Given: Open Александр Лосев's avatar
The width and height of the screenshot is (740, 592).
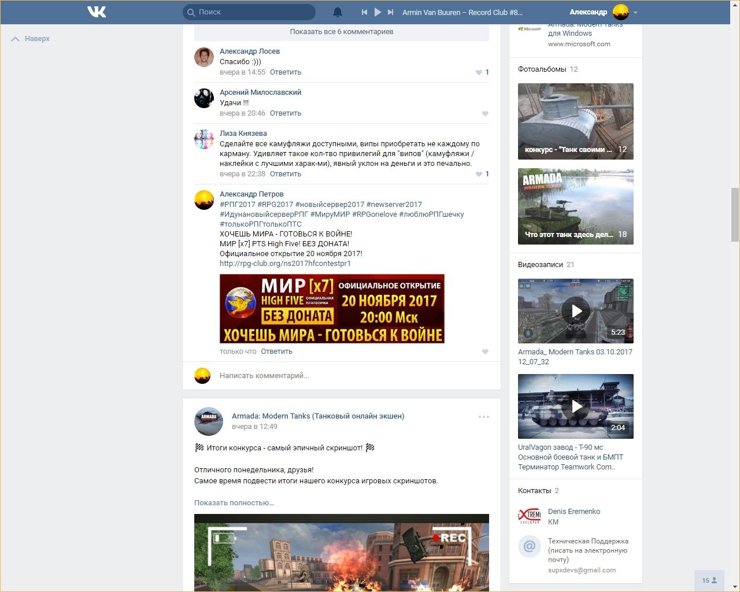Looking at the screenshot, I should point(204,57).
